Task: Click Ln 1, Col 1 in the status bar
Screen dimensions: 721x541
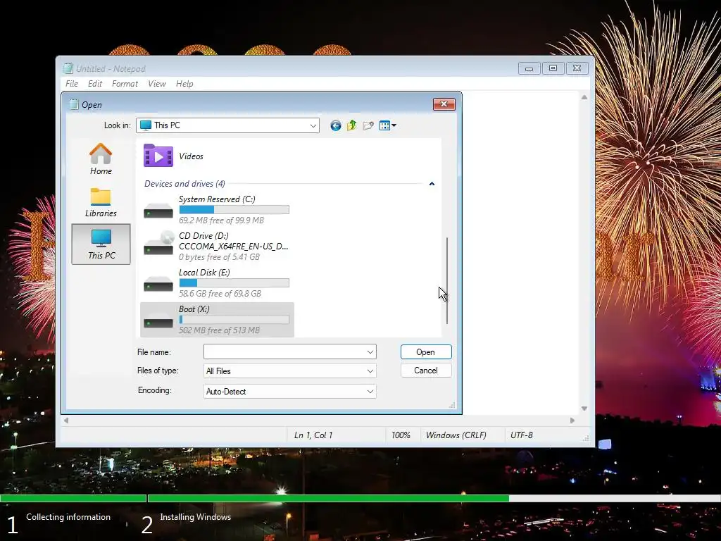Action: coord(313,435)
